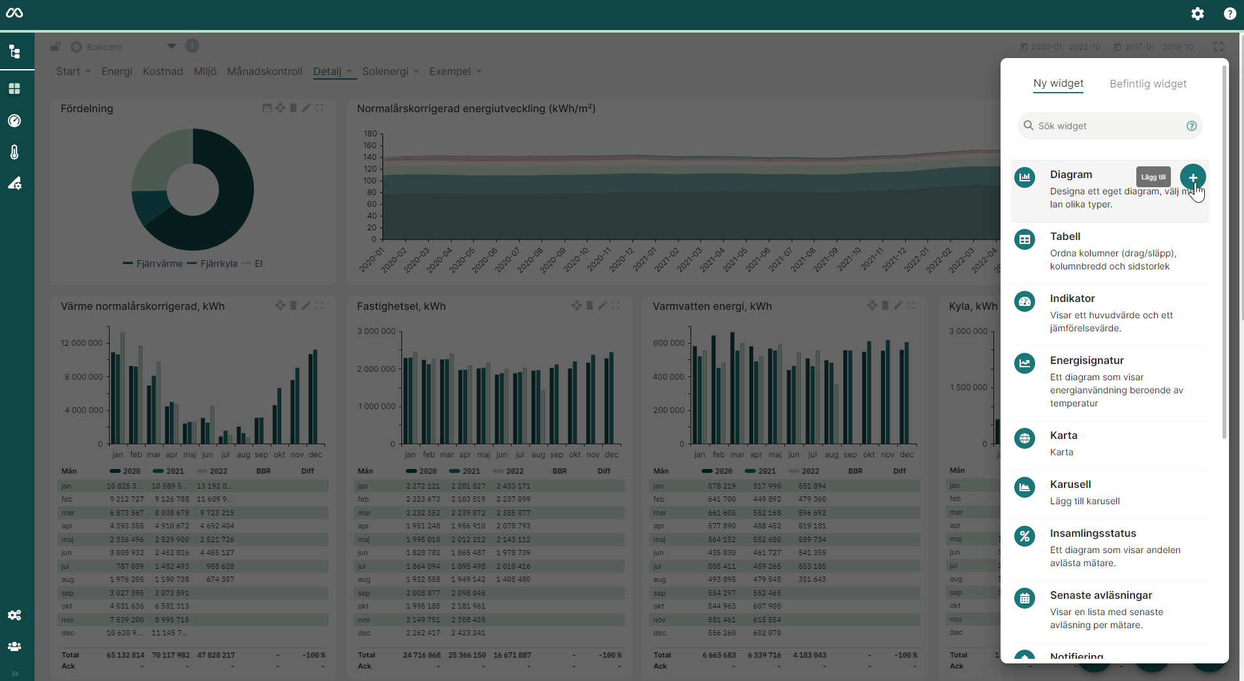Click the Insamlingsstatus percent icon
Image resolution: width=1244 pixels, height=681 pixels.
pos(1025,536)
